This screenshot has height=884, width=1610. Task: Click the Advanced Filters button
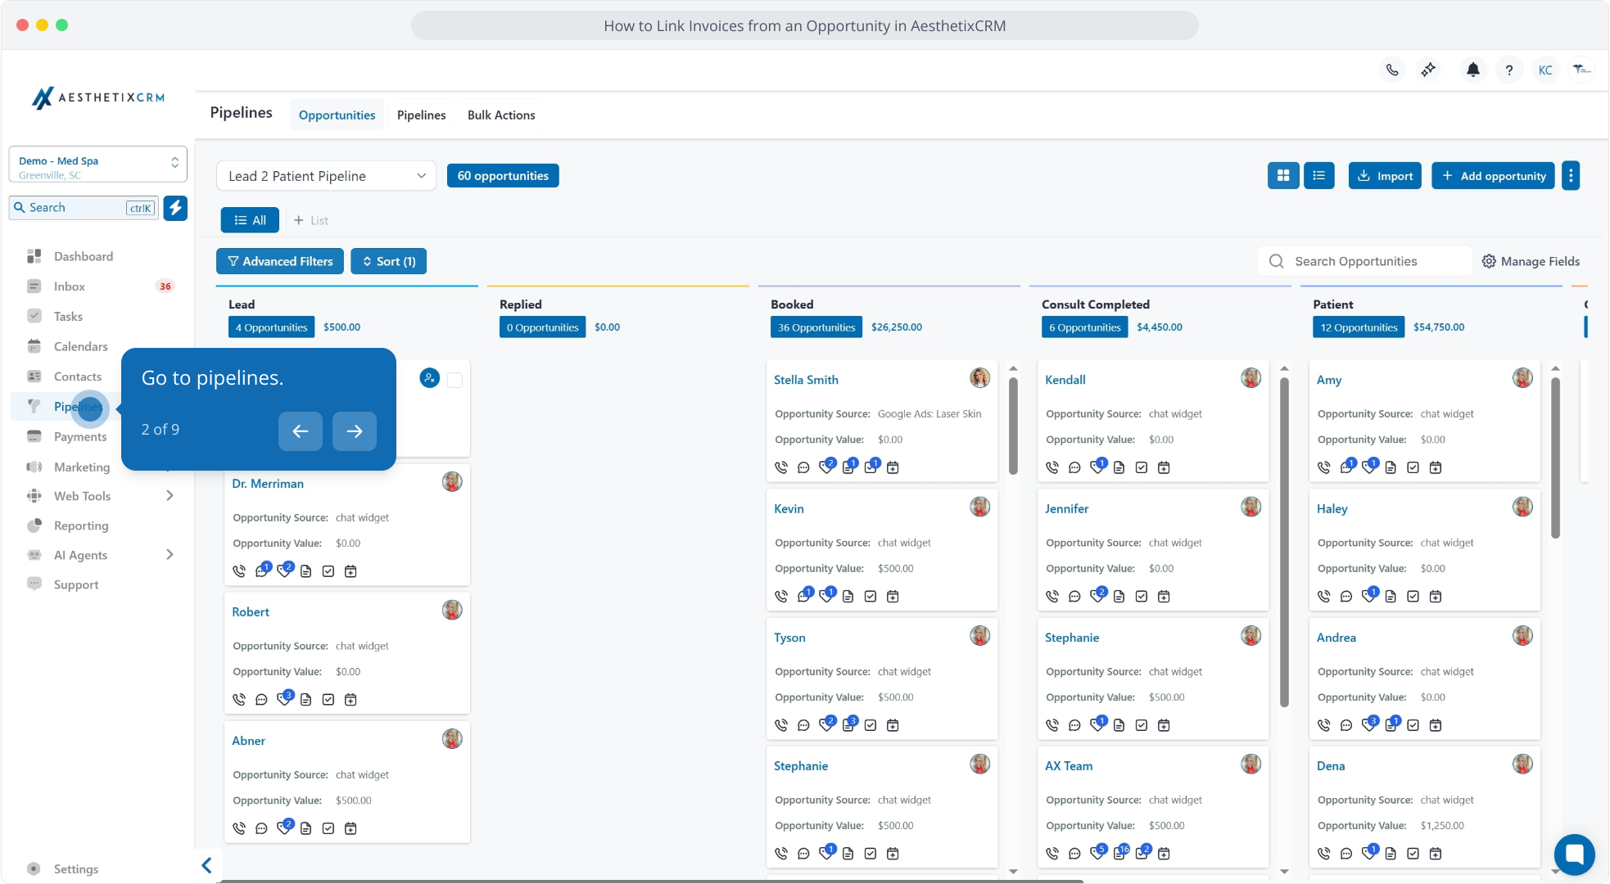(x=280, y=262)
